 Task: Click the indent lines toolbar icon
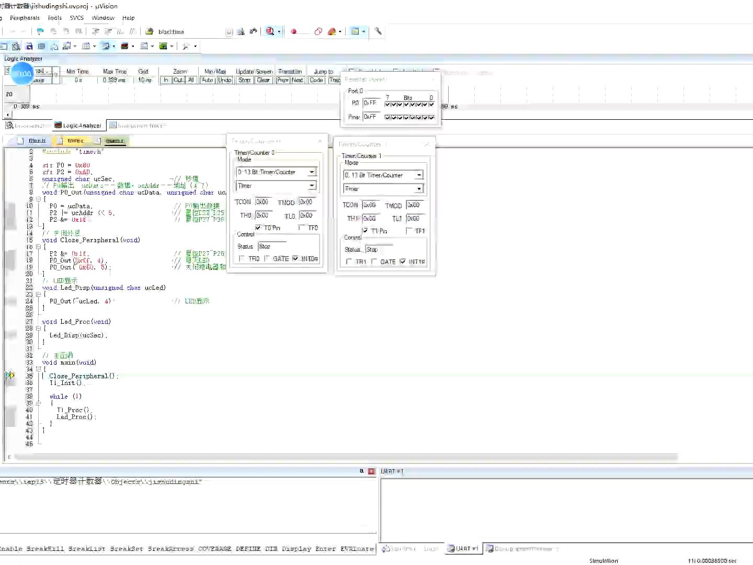(96, 31)
